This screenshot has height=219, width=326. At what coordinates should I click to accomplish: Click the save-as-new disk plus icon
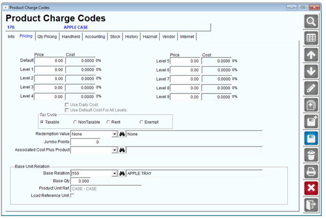(x=311, y=121)
